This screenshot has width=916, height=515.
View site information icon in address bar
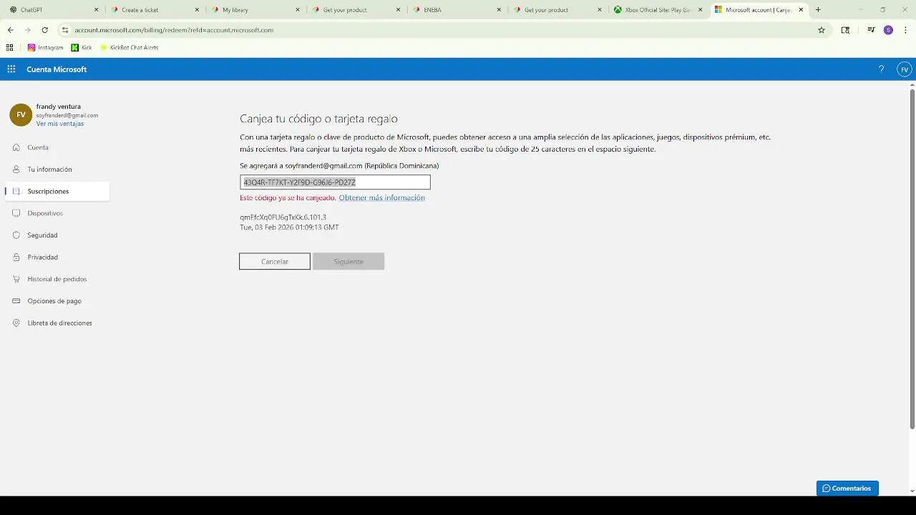(x=65, y=30)
